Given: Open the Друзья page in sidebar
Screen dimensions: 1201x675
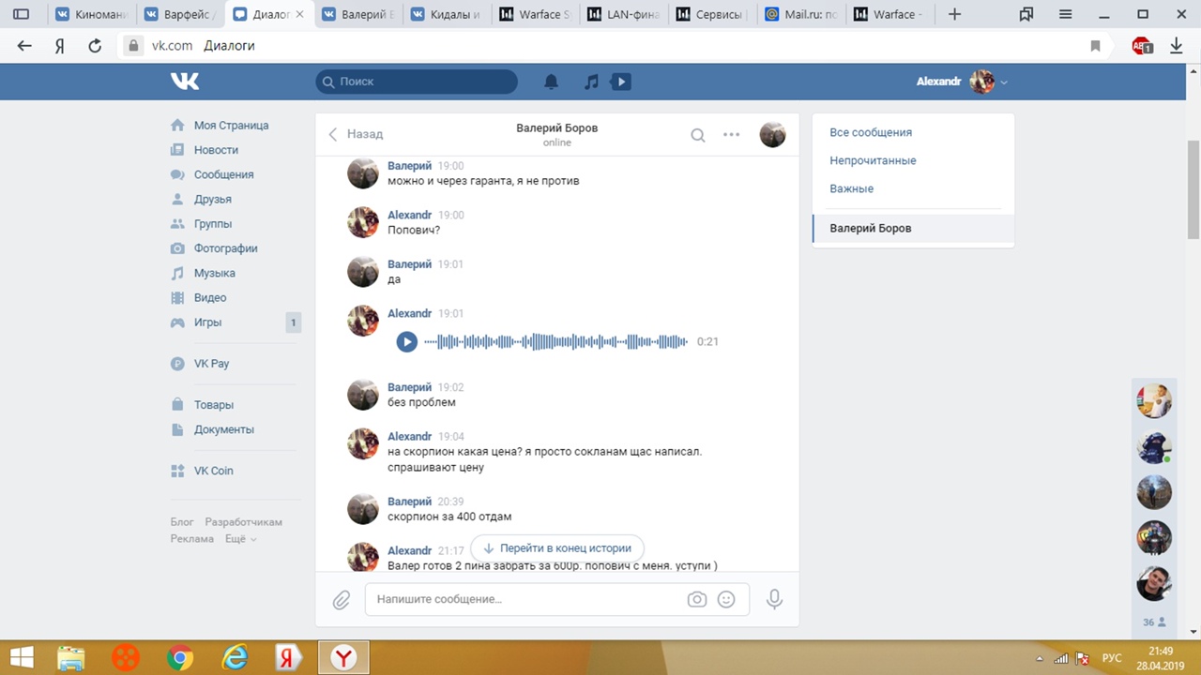Looking at the screenshot, I should tap(212, 199).
